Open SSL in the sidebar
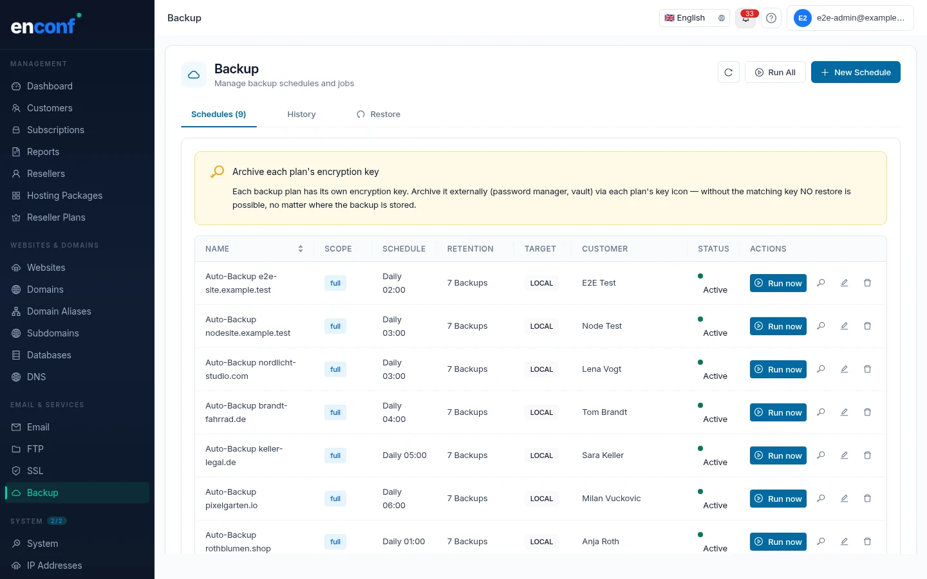The image size is (927, 579). coord(77,471)
